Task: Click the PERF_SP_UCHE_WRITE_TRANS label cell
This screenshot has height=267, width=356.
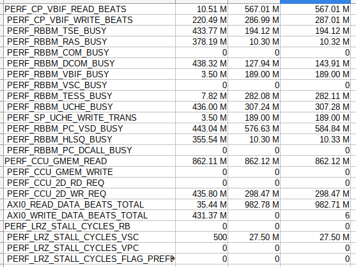Action: pos(89,118)
